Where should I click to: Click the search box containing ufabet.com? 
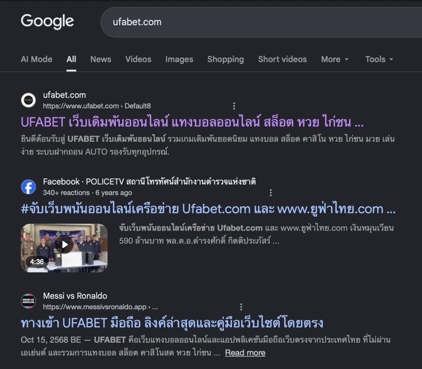point(261,22)
